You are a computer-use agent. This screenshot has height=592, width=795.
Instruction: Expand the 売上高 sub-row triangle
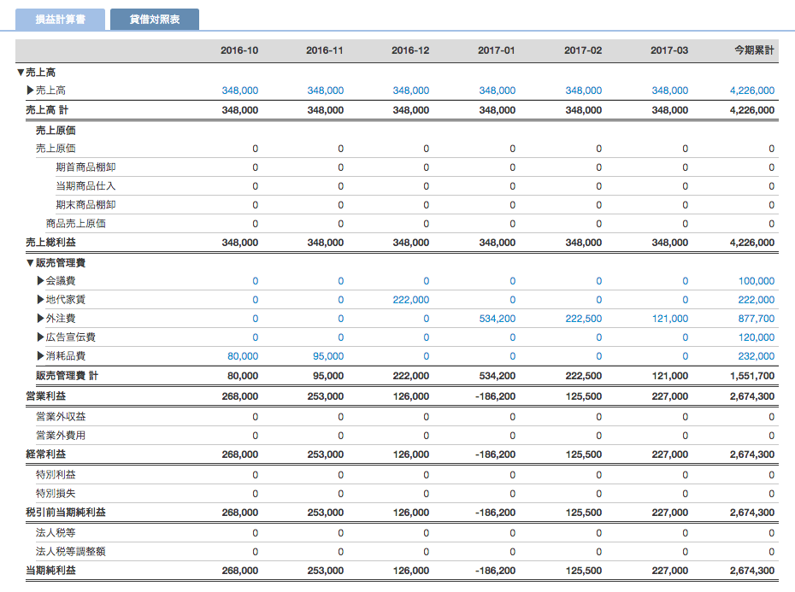click(31, 91)
